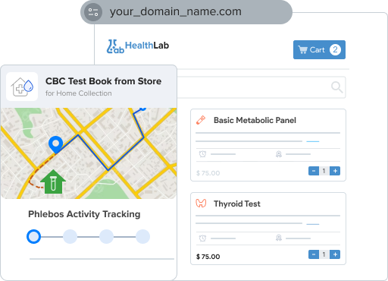The height and width of the screenshot is (281, 388).
Task: Click the Thyroid Test gland icon
Action: (x=201, y=204)
